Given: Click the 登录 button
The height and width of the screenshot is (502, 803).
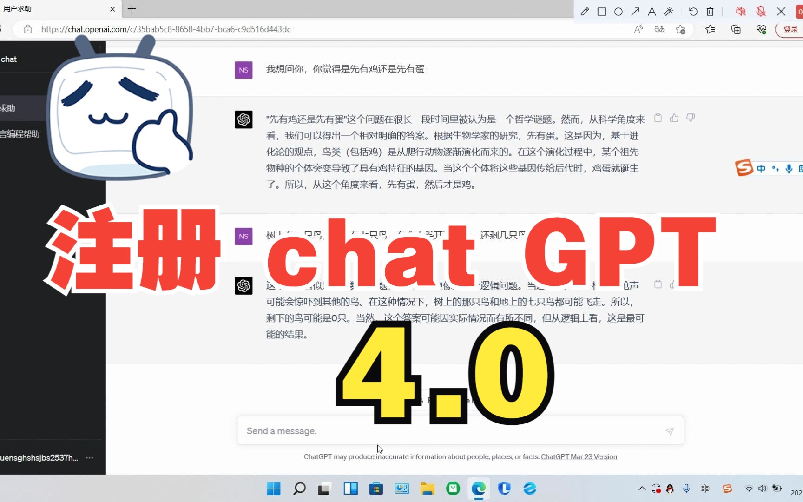Looking at the screenshot, I should tap(791, 29).
